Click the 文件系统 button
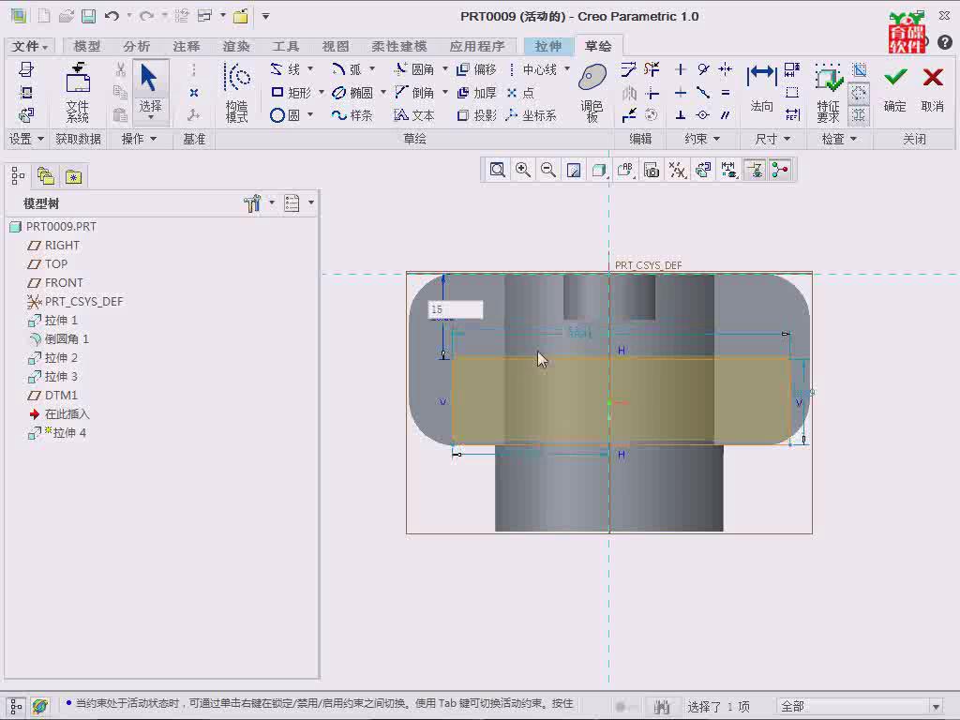The image size is (960, 720). (78, 93)
